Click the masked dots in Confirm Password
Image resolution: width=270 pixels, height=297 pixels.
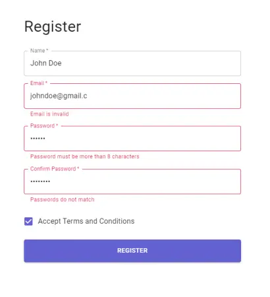pyautogui.click(x=40, y=181)
